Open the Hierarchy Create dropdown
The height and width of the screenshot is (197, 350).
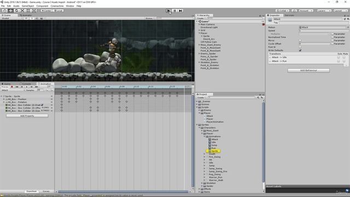tap(201, 18)
